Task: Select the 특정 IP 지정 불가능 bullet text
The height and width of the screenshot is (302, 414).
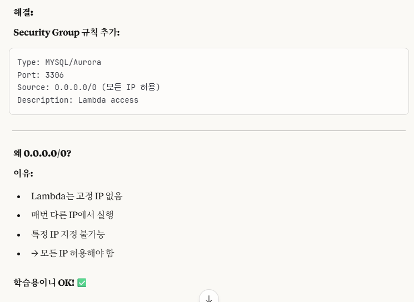Action: tap(68, 234)
